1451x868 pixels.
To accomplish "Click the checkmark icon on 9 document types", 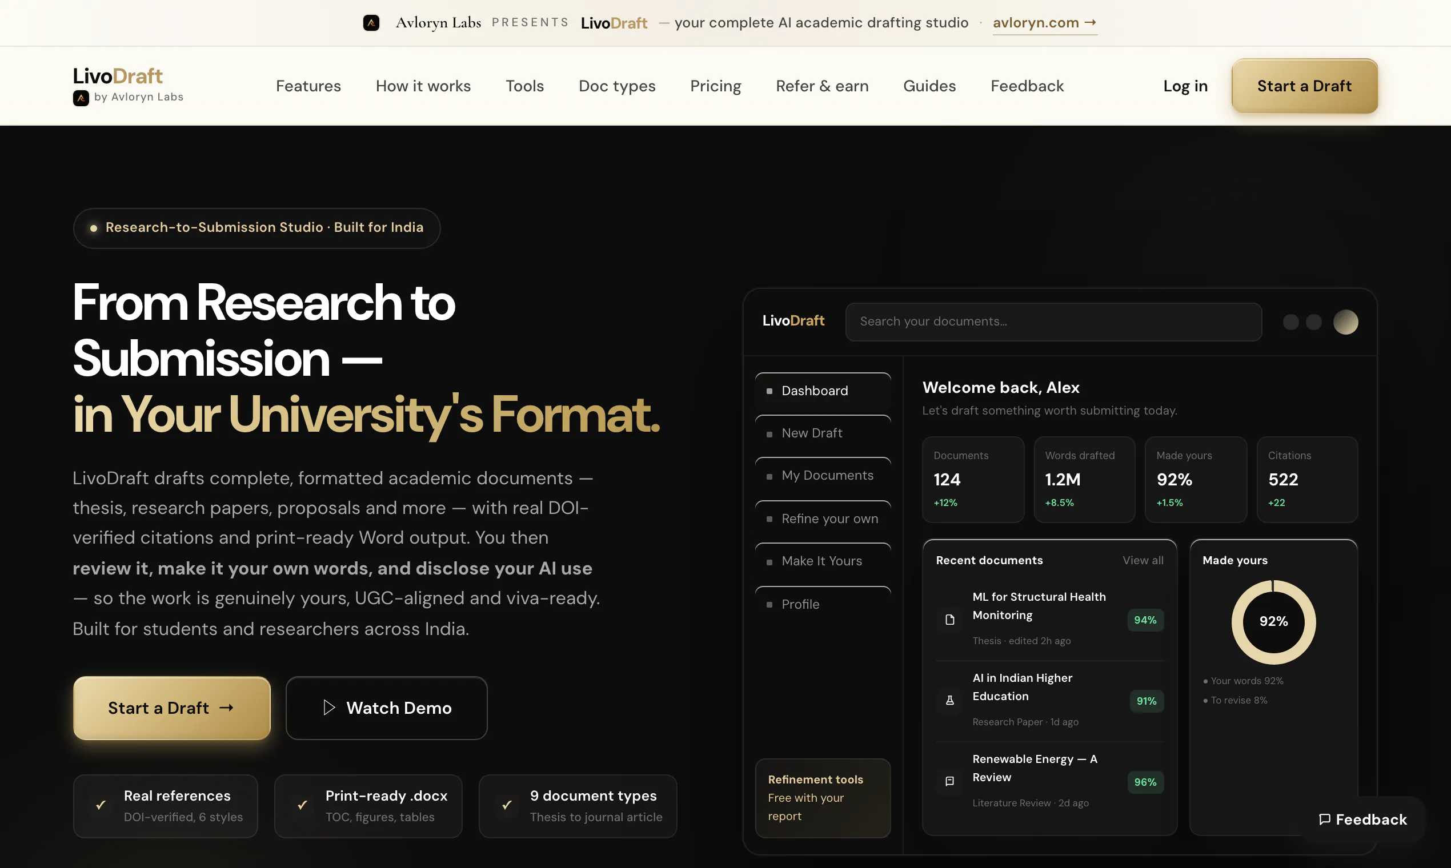I will pos(507,805).
